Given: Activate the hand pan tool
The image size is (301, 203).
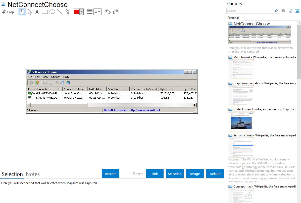Looking at the screenshot, I should point(22,12).
